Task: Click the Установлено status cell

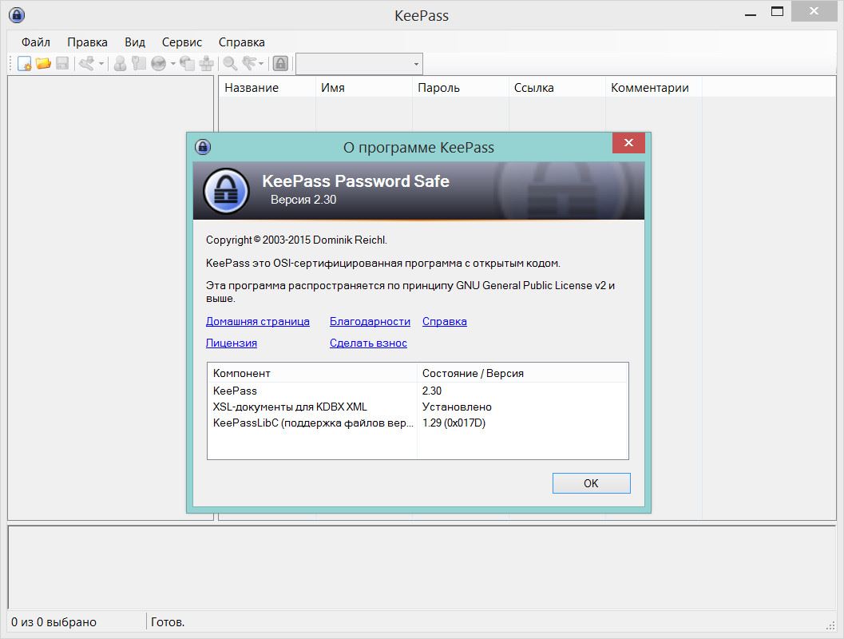Action: click(457, 407)
